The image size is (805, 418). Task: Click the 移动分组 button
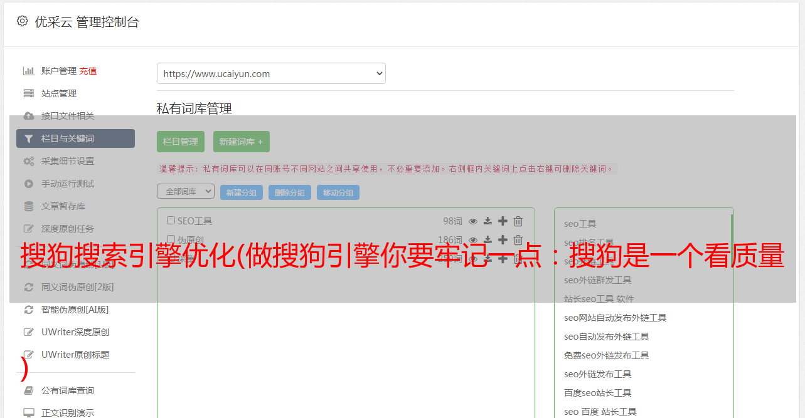(x=338, y=192)
